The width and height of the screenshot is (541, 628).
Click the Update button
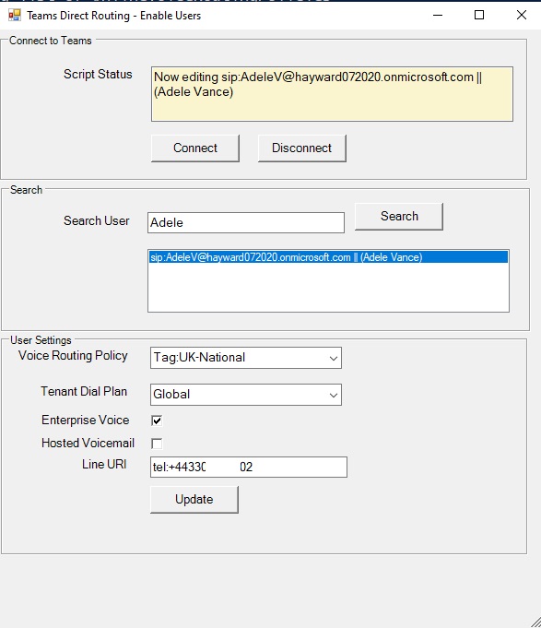point(194,500)
